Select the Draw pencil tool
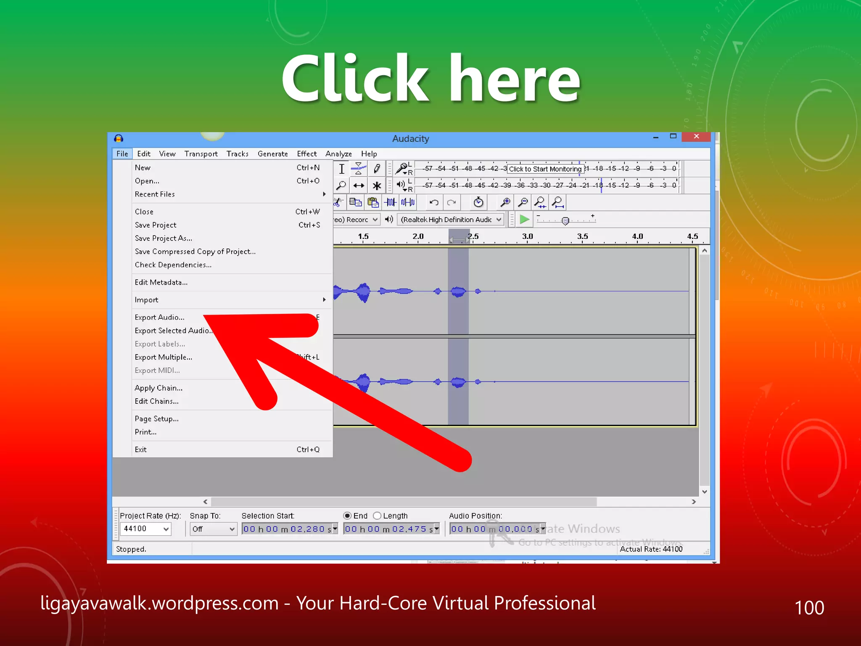Viewport: 861px width, 646px height. tap(377, 169)
